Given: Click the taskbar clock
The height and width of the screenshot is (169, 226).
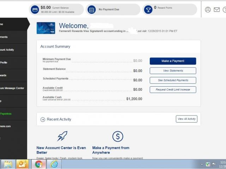Looking at the screenshot, I should coord(223,164).
